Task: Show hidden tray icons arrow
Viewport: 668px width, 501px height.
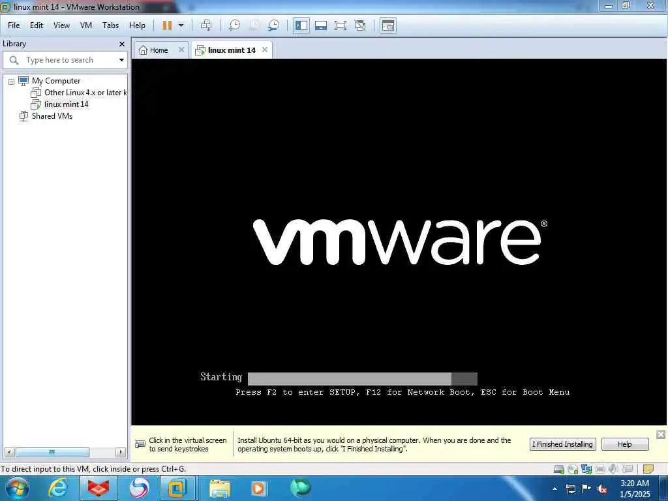Action: pyautogui.click(x=554, y=489)
